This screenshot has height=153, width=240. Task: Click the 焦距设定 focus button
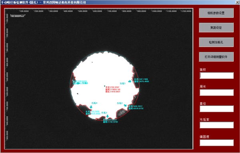pyautogui.click(x=216, y=28)
